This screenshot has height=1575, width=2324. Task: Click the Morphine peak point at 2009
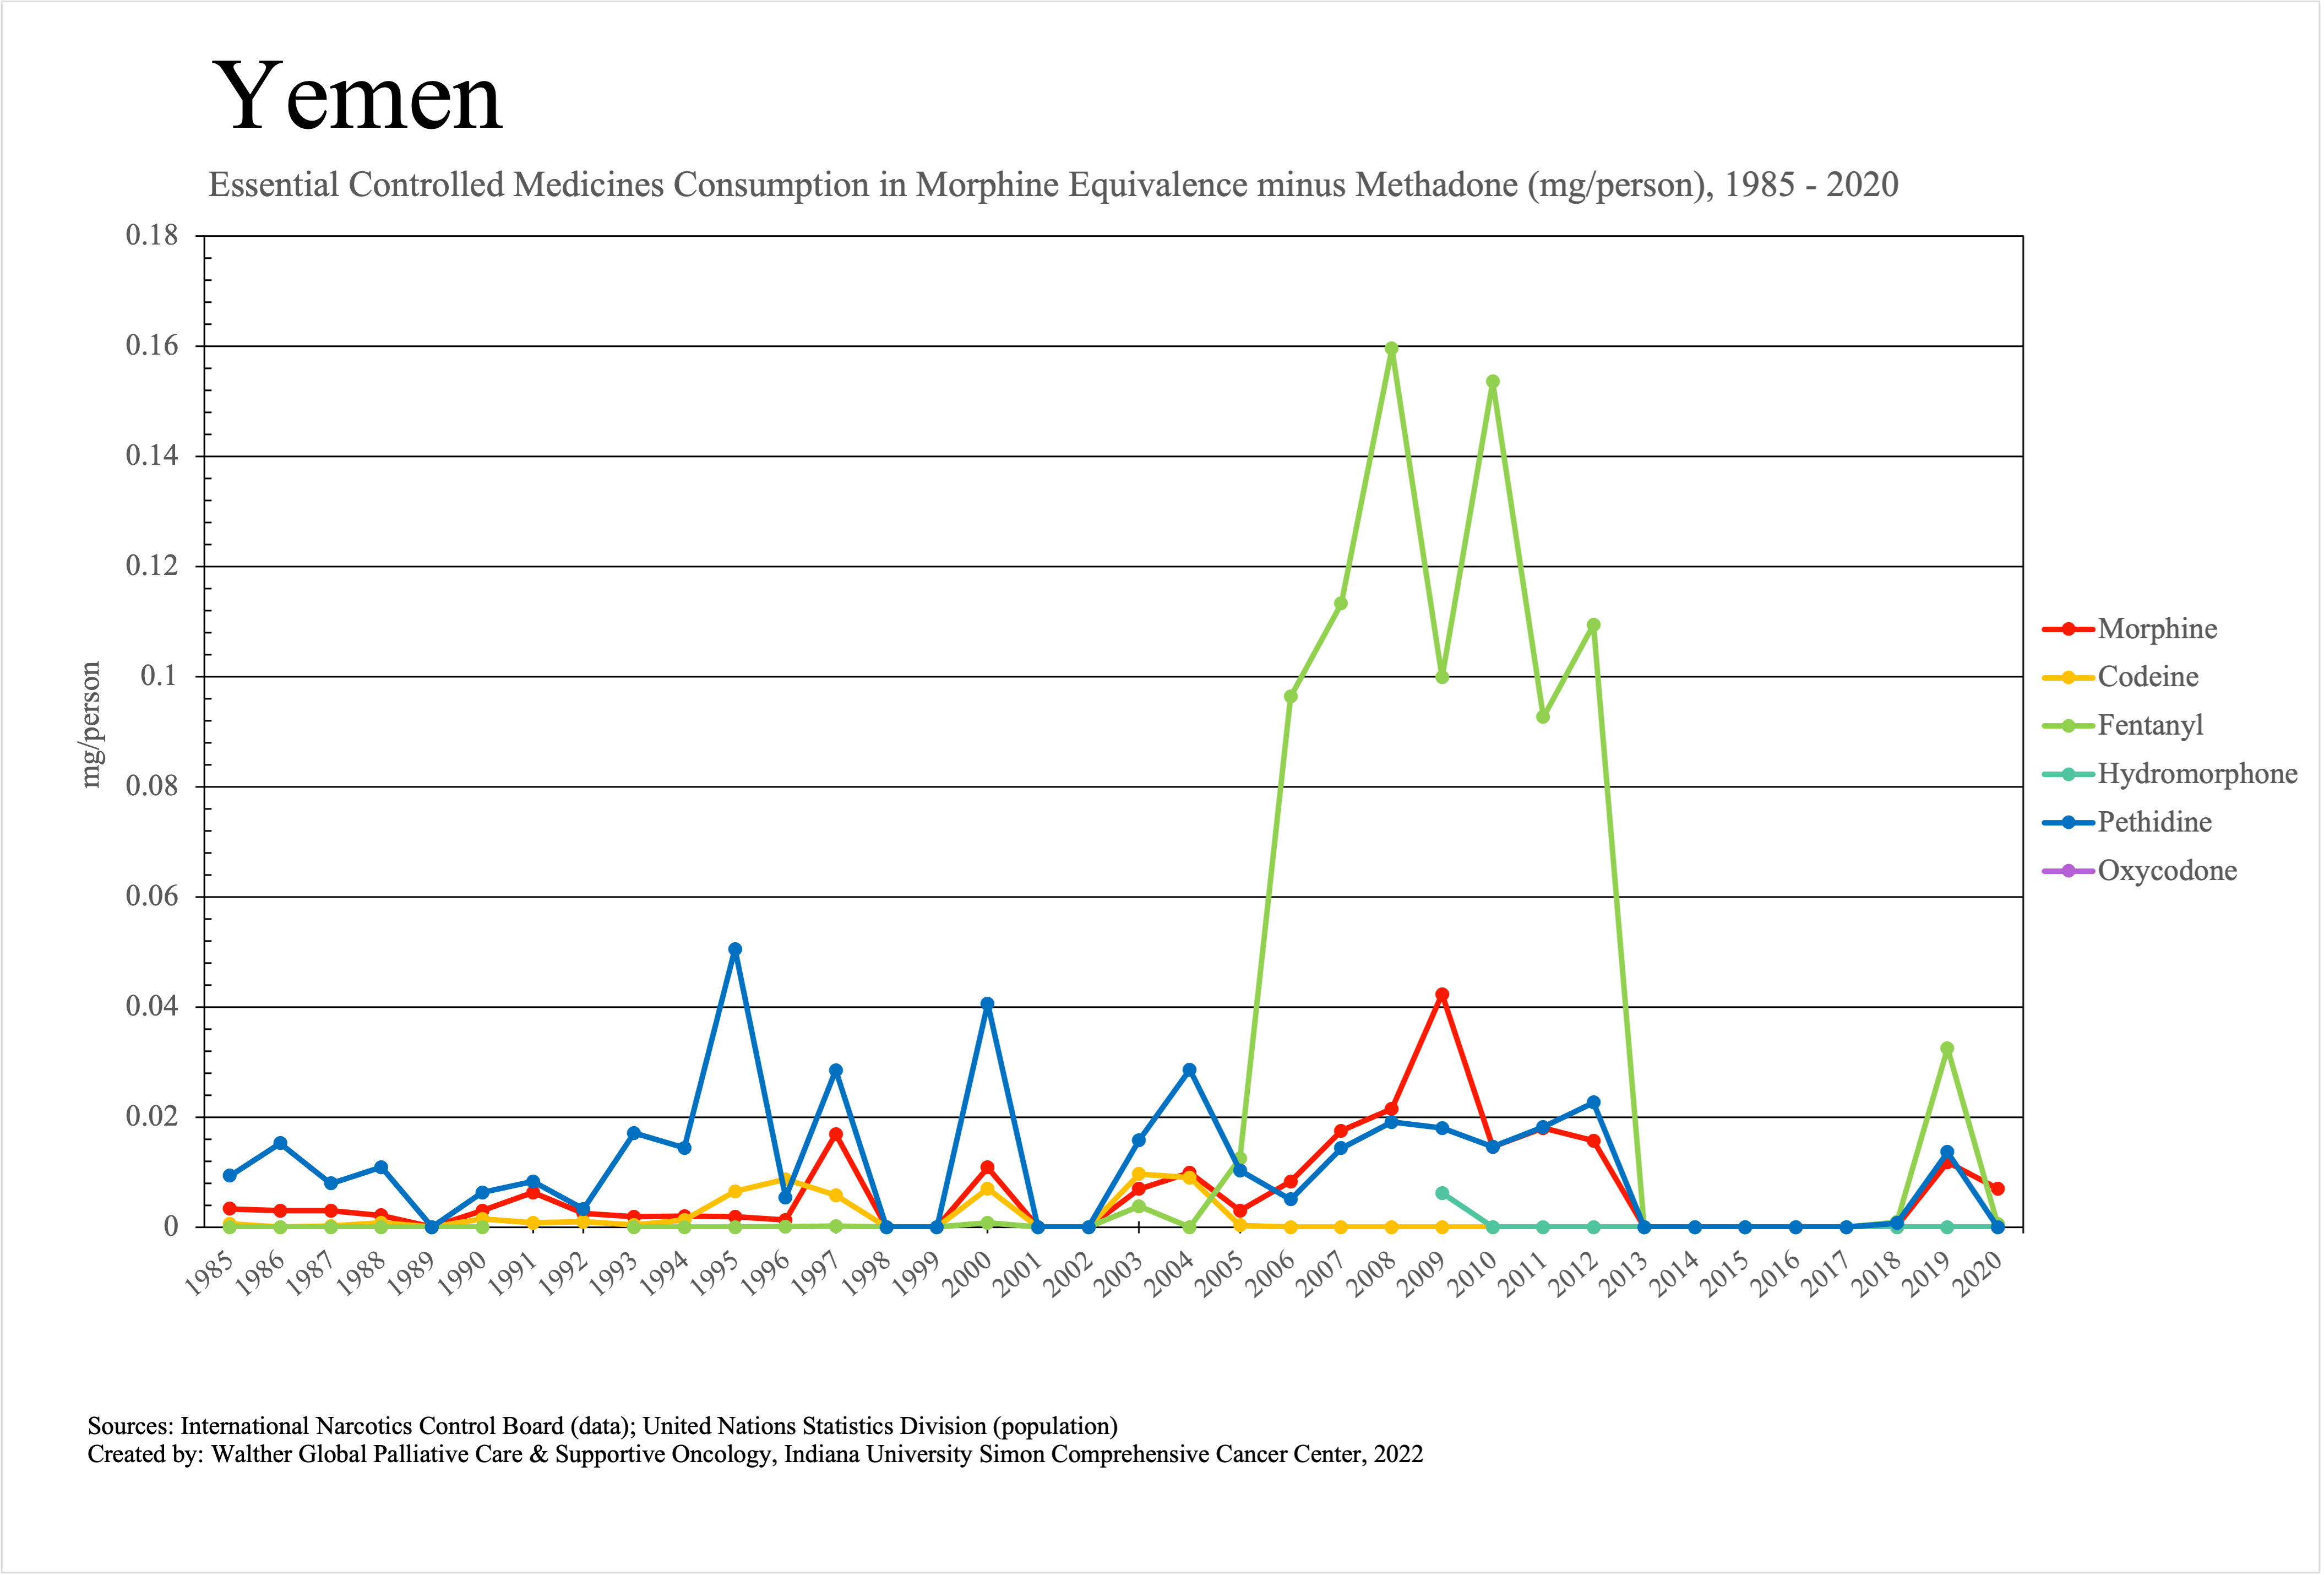pos(1442,995)
